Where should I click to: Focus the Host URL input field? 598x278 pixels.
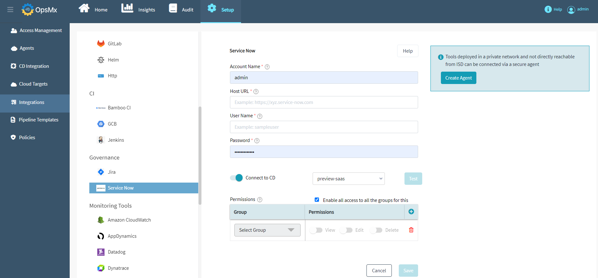coord(324,102)
